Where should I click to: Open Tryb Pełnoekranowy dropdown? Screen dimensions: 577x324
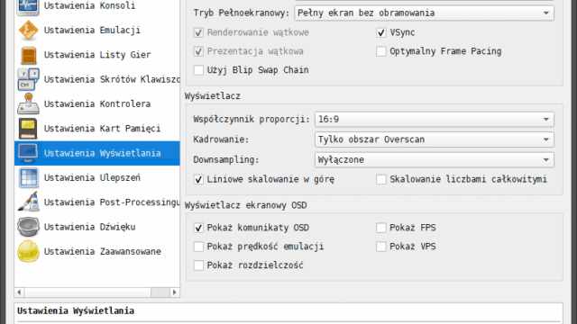[x=424, y=13]
